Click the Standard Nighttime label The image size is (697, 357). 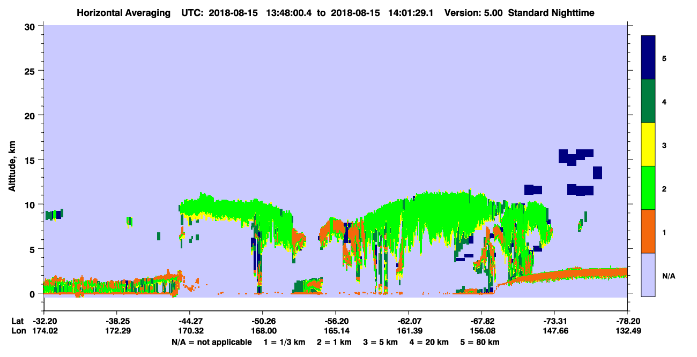(551, 12)
